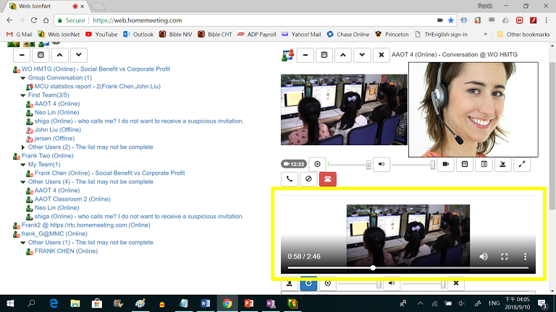Expand conversation video to full size arrows
This screenshot has width=556, height=312.
[521, 164]
